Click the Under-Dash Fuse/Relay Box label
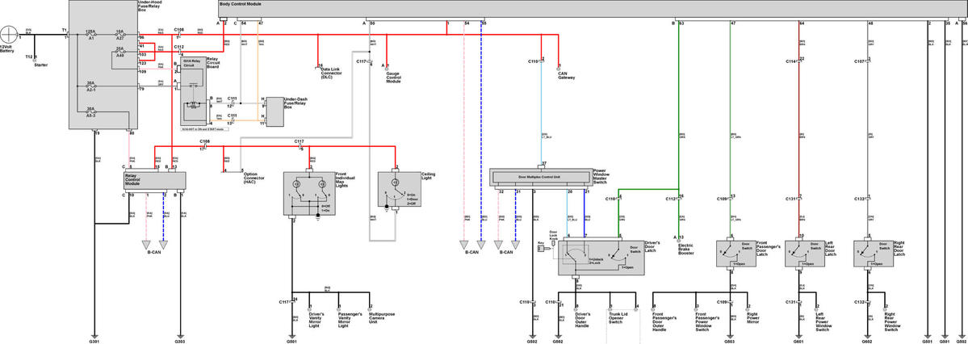 point(295,103)
